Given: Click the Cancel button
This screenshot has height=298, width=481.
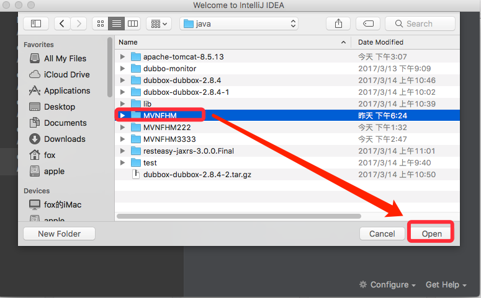Looking at the screenshot, I should [382, 234].
